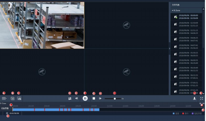The width and height of the screenshot is (206, 121).
Task: Open the calendar date picker icon
Action: 7,113
